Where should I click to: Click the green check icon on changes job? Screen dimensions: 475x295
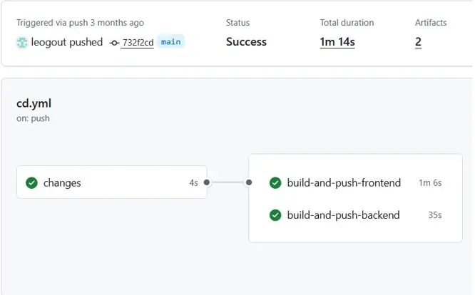click(31, 183)
